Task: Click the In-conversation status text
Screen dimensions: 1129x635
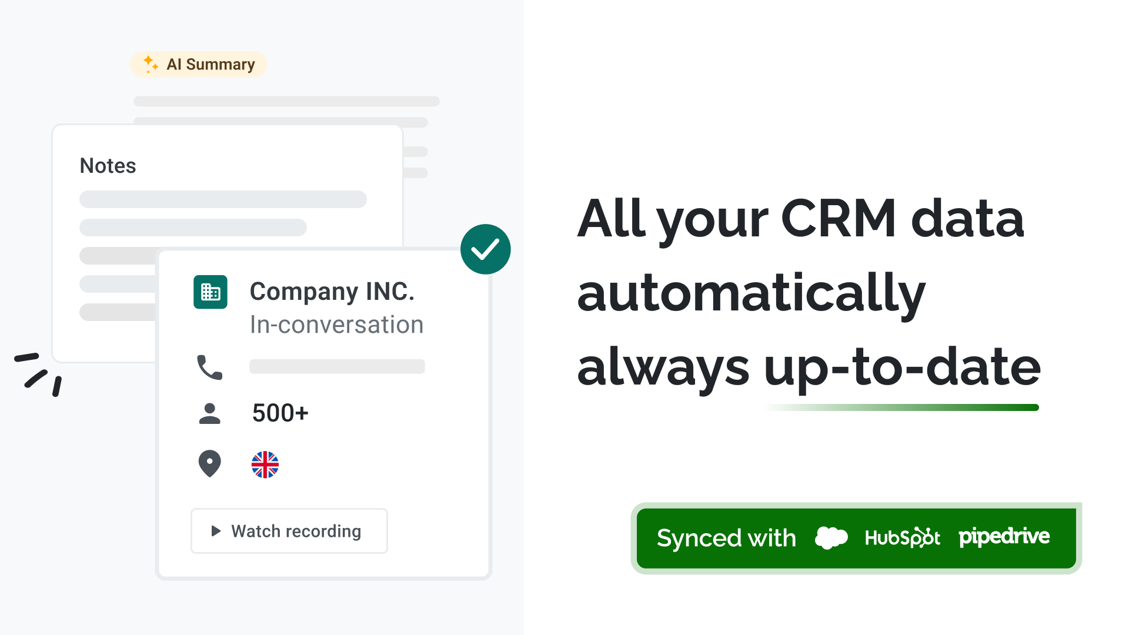Action: [x=336, y=325]
